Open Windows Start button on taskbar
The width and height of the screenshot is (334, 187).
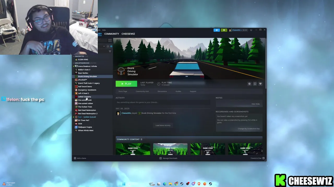(x=124, y=184)
